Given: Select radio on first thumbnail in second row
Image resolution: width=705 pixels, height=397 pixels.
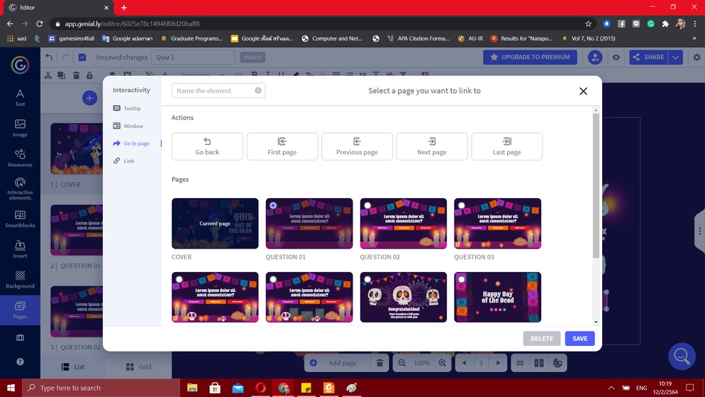Looking at the screenshot, I should click(x=179, y=279).
